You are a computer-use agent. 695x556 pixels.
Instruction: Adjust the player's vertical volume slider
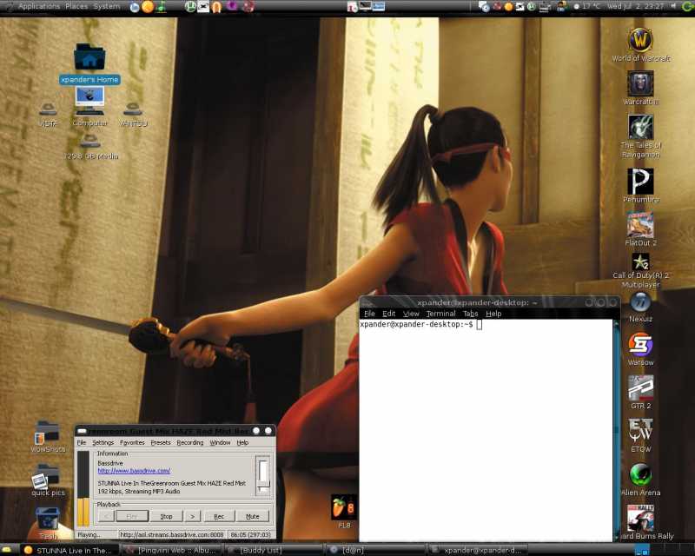(x=263, y=476)
